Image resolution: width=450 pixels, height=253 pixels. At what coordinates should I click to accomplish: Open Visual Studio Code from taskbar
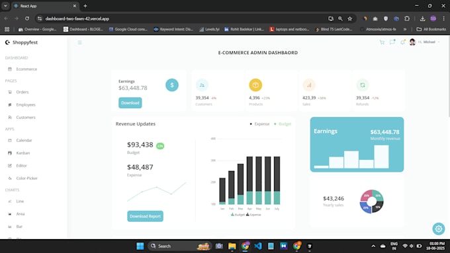257,246
